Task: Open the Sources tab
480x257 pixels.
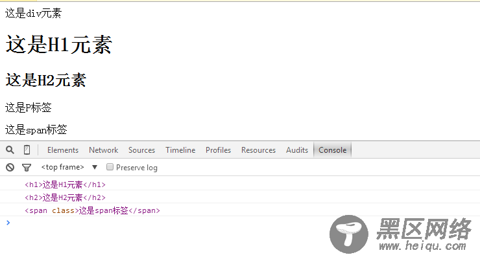Action: (142, 150)
